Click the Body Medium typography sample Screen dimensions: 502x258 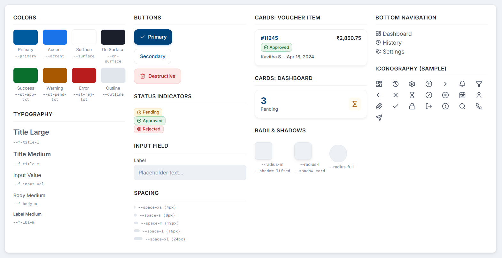click(29, 195)
